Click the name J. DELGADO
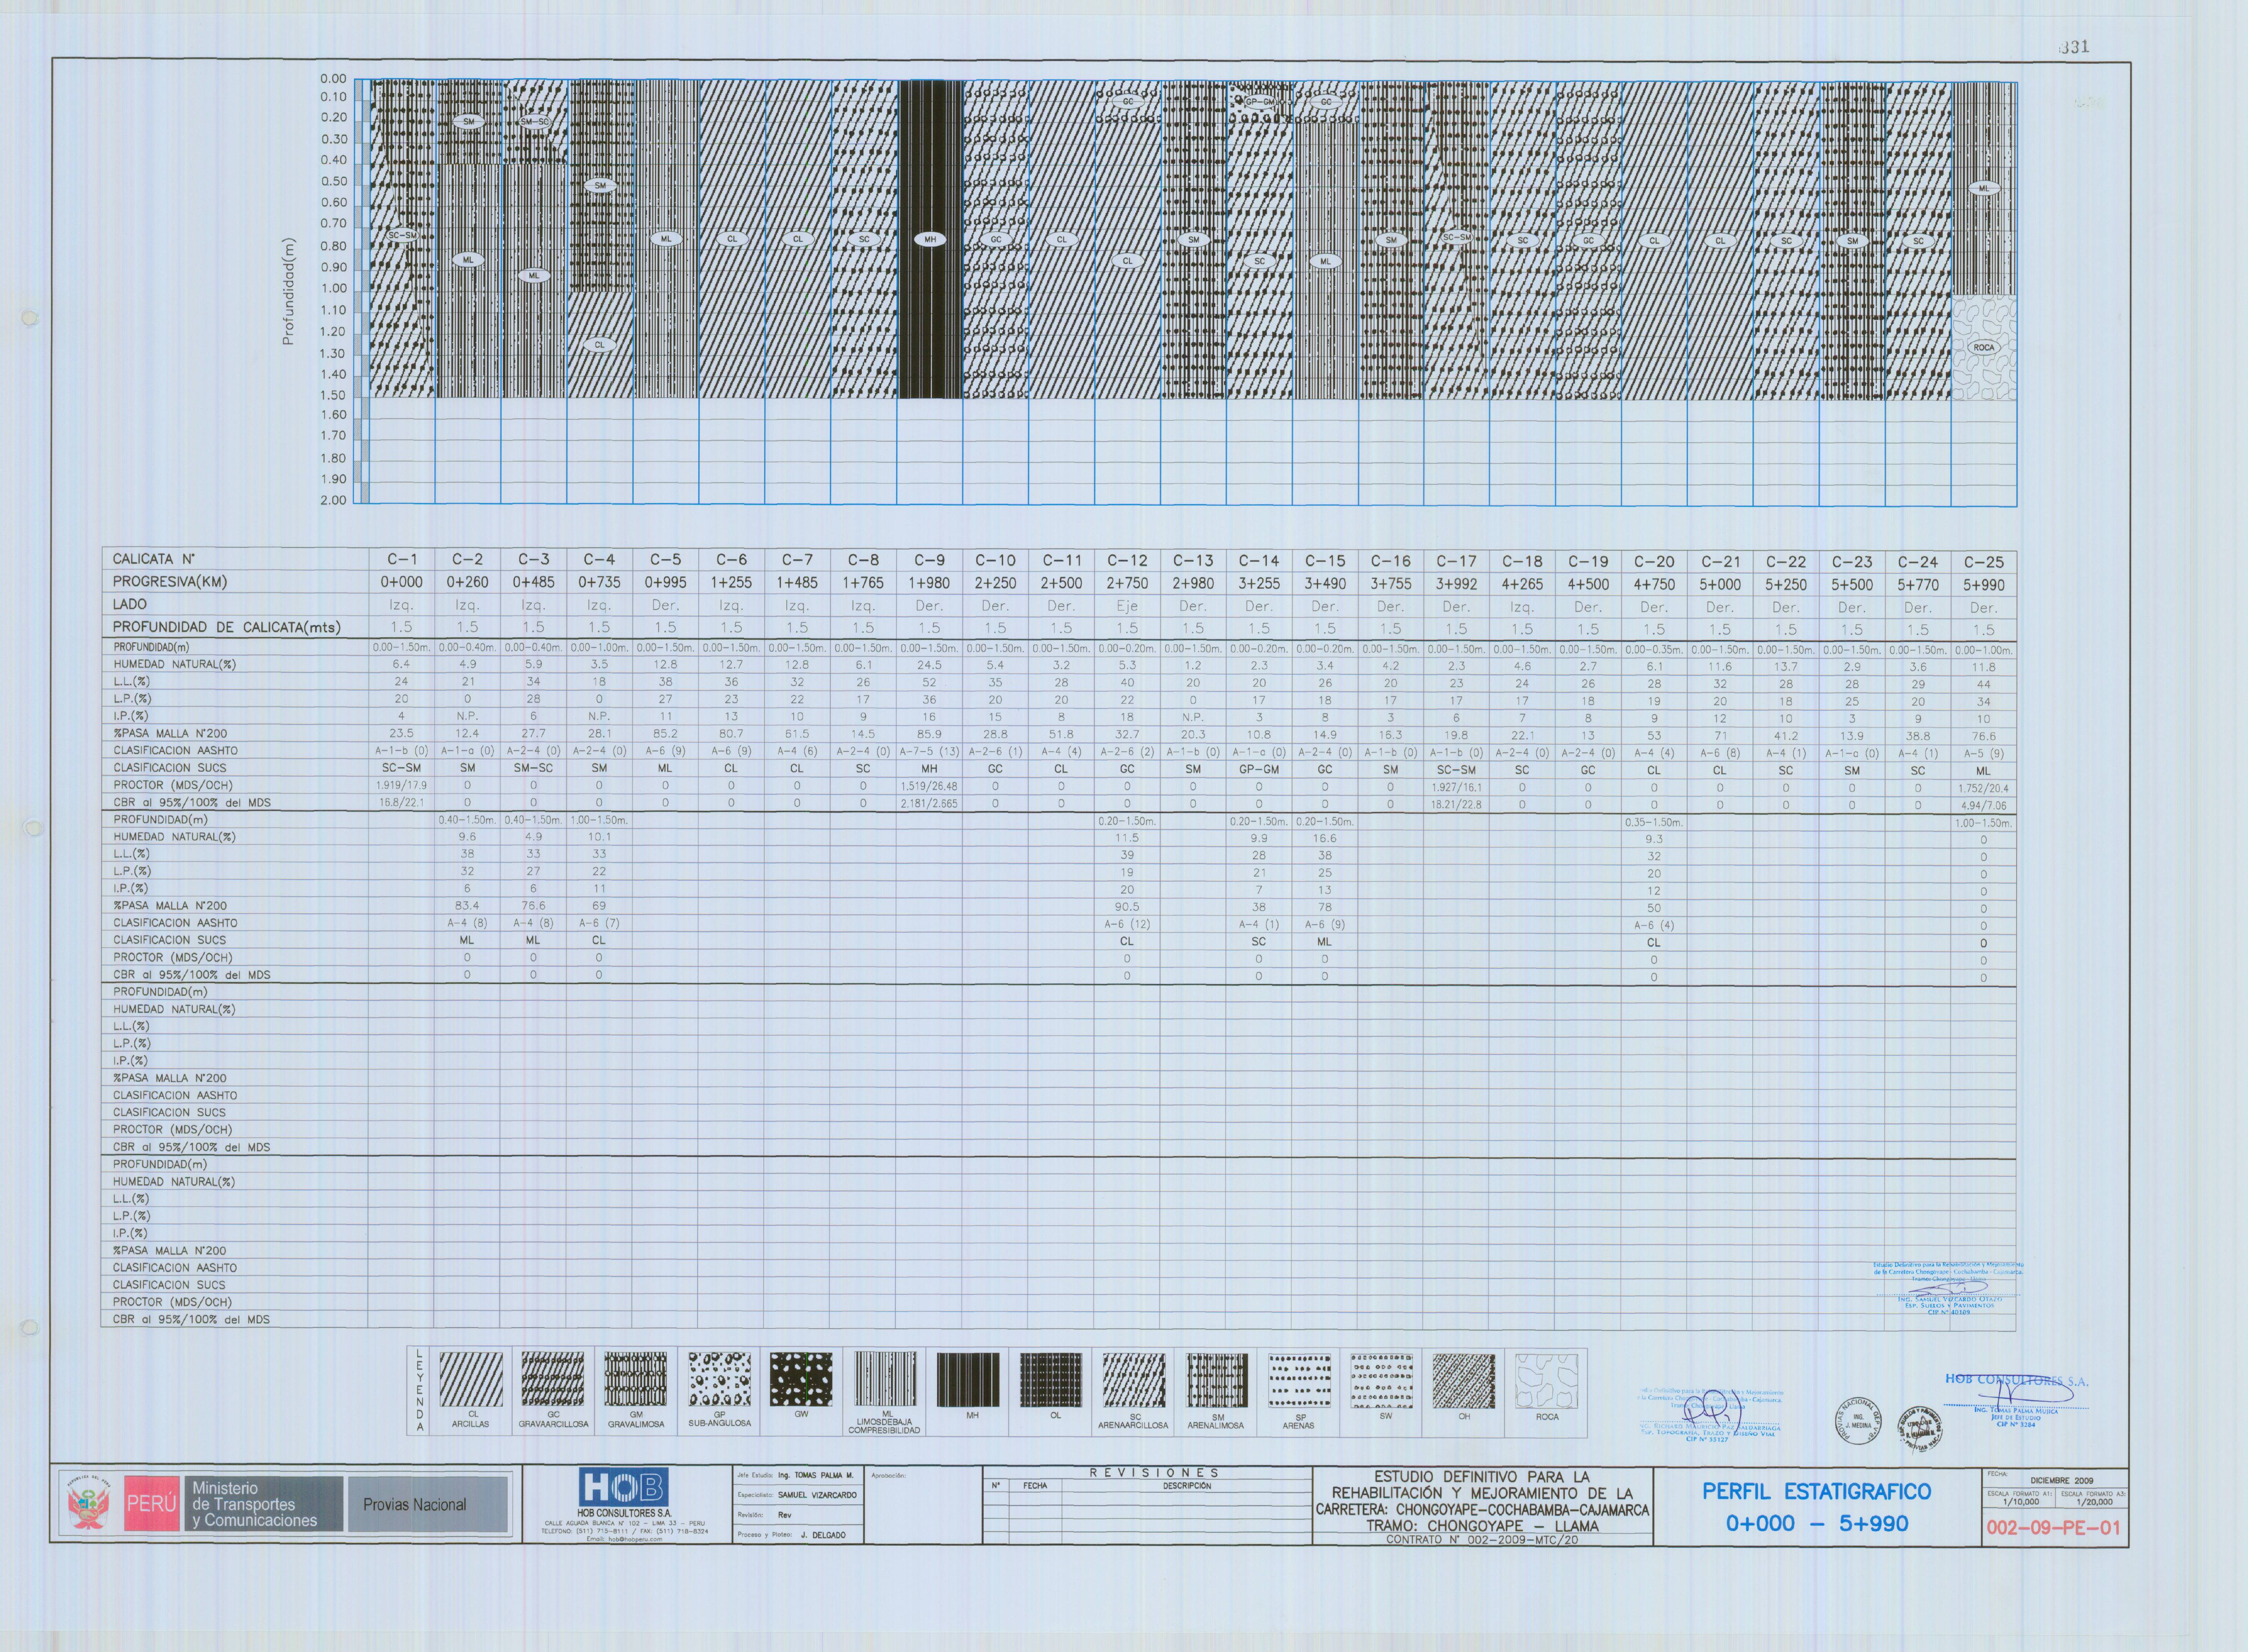Viewport: 2248px width, 1652px height. click(x=823, y=1535)
